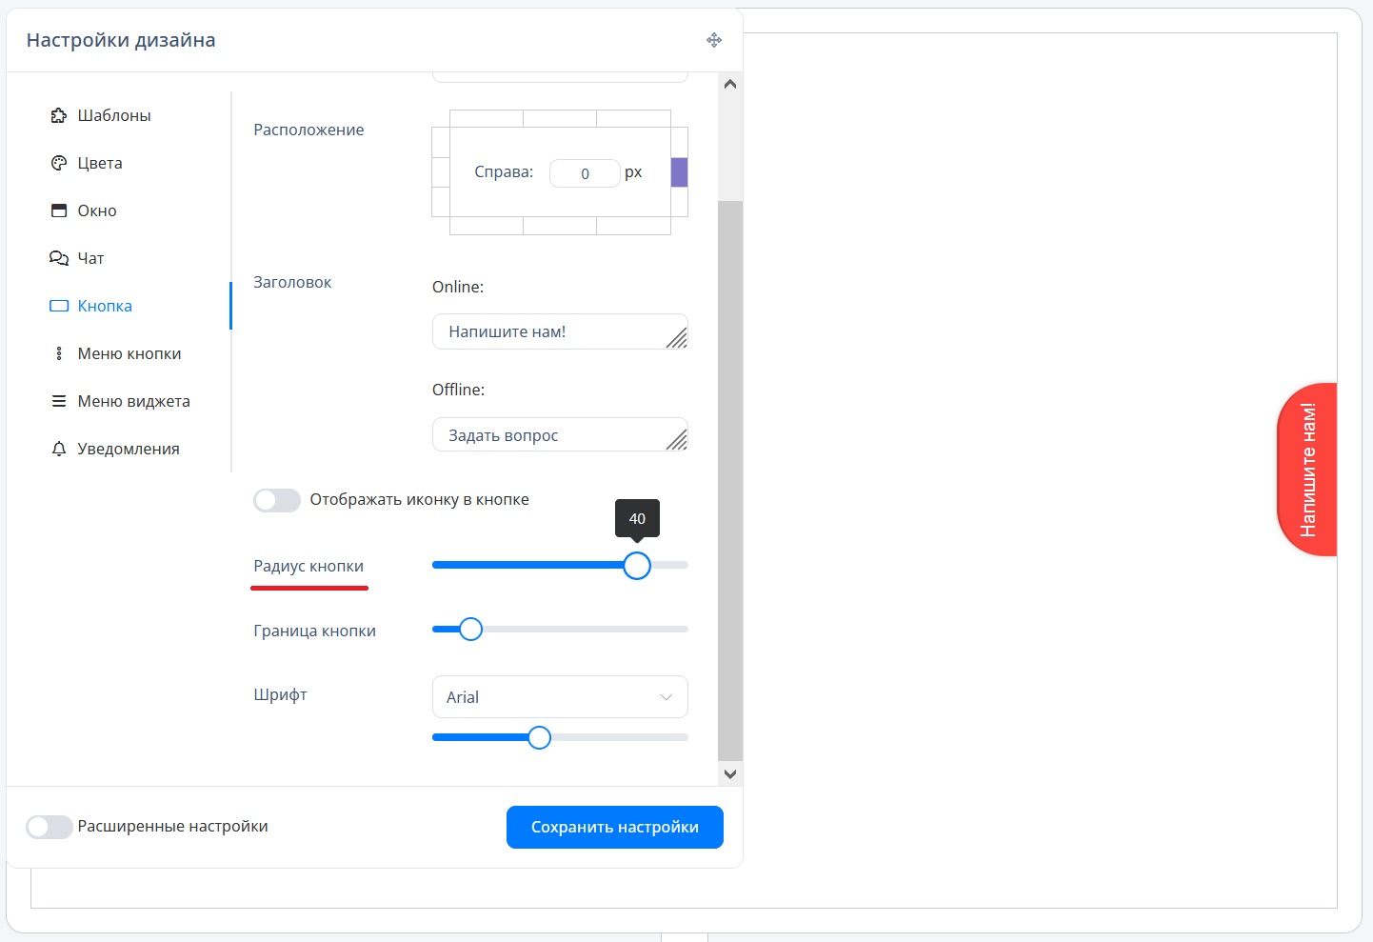Turn on Расширенные настройки switch
This screenshot has height=942, width=1373.
point(50,827)
